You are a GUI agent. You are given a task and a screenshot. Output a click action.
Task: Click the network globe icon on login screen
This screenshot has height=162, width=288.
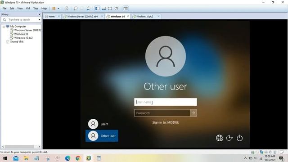point(219,138)
